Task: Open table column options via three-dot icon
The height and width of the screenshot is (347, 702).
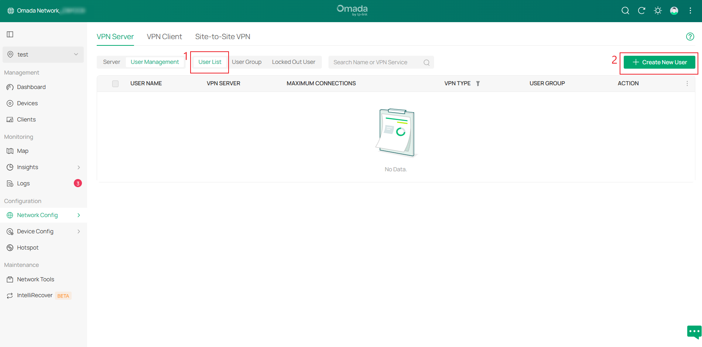Action: pos(687,83)
